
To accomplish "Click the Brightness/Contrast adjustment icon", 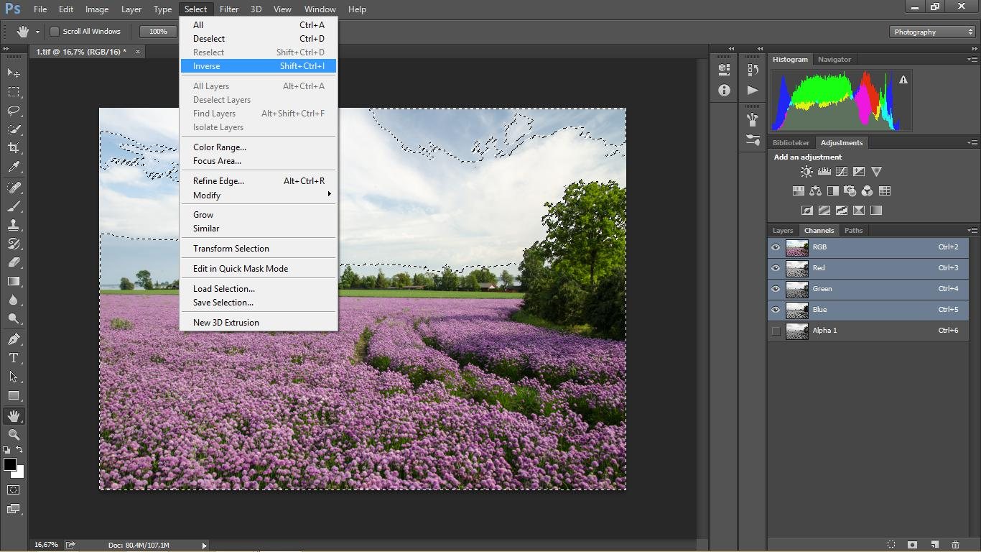I will pos(806,172).
